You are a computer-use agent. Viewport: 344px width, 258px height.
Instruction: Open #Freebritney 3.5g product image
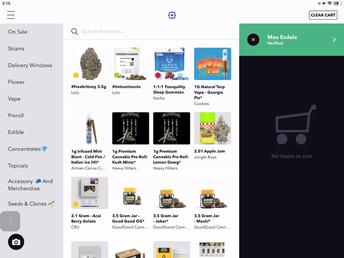tap(89, 64)
